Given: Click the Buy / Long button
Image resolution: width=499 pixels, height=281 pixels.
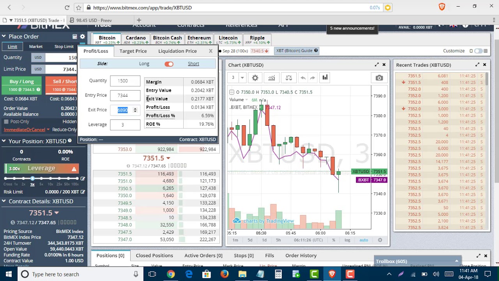Looking at the screenshot, I should coord(22,85).
